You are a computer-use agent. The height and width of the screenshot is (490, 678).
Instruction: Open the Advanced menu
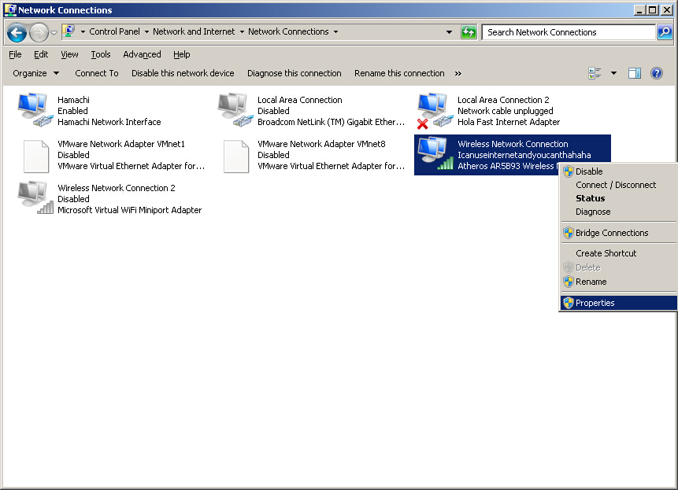coord(142,54)
